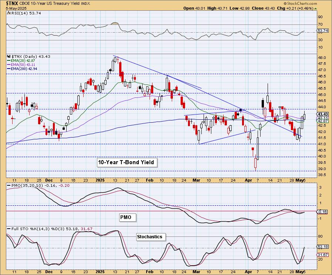Select the 5-May-2025 date label
332x275 pixels.
16,8
